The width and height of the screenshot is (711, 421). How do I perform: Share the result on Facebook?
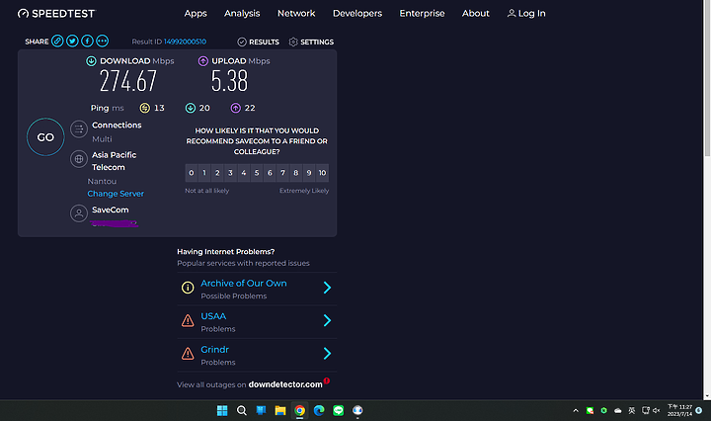[87, 41]
